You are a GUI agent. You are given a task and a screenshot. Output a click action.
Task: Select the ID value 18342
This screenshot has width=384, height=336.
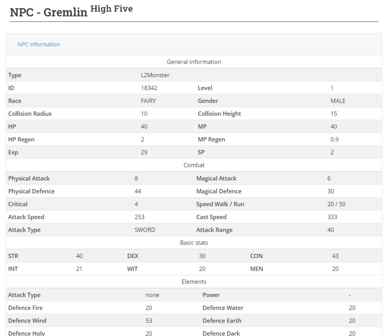click(149, 88)
